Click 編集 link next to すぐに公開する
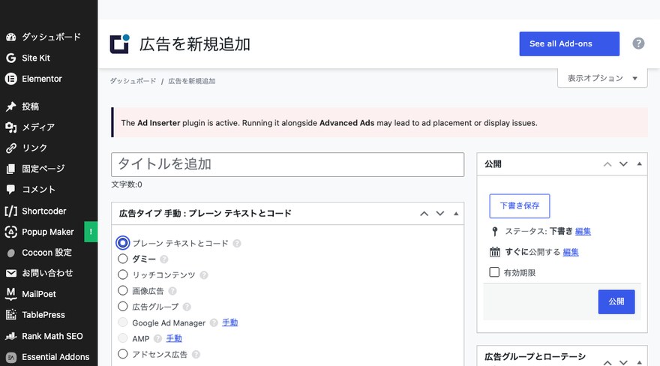Viewport: 660px width, 366px height. [x=571, y=252]
